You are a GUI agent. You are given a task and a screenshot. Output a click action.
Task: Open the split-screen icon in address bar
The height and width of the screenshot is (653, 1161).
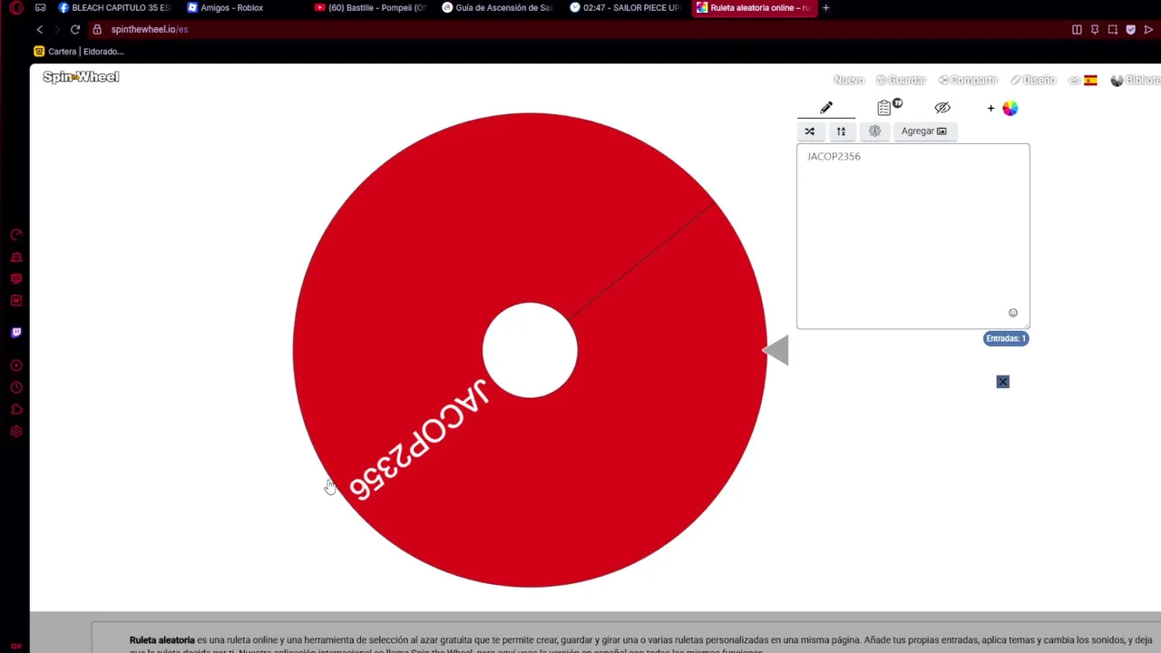point(1077,29)
